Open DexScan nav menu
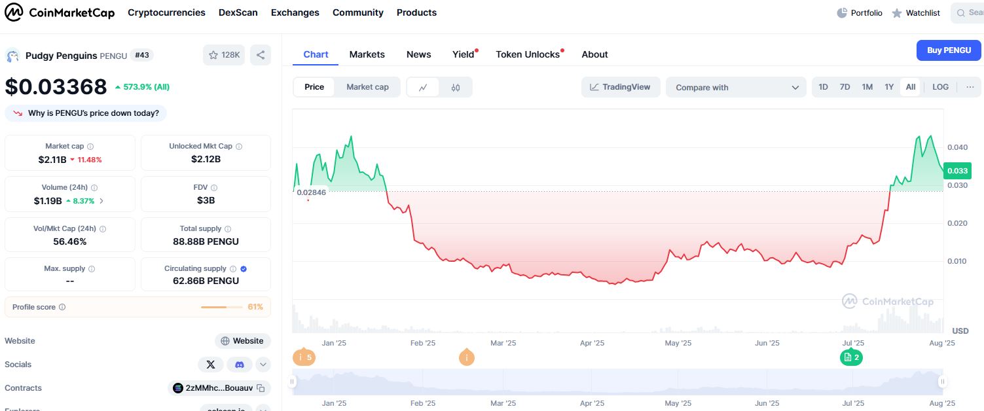 click(x=238, y=12)
